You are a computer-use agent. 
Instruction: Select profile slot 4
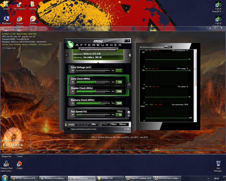point(86,124)
